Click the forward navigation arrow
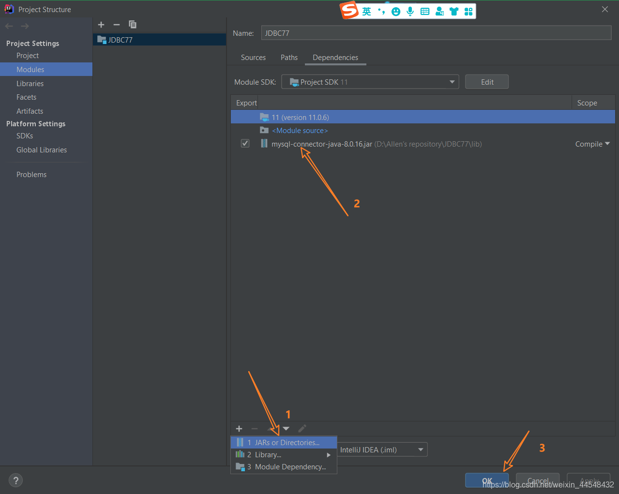The width and height of the screenshot is (619, 494). 25,26
